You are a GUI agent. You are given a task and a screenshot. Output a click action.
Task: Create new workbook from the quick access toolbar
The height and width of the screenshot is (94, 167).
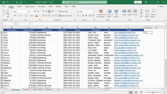point(21,2)
